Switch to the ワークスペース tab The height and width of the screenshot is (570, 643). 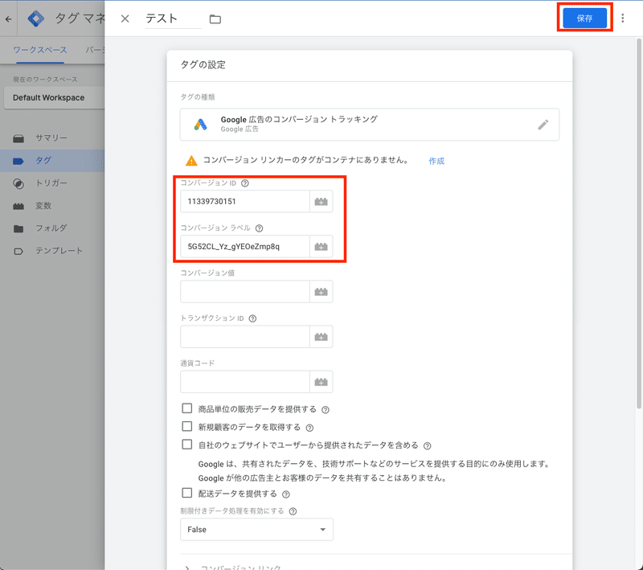[x=39, y=50]
